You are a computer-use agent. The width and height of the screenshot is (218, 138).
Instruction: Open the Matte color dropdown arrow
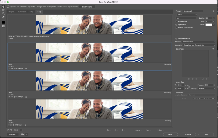click(x=213, y=25)
